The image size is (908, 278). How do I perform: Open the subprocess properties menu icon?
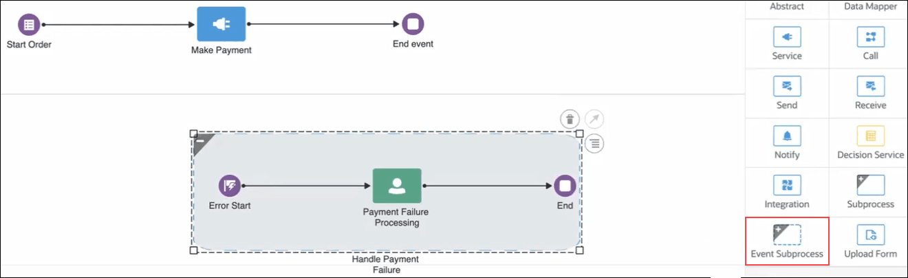pyautogui.click(x=595, y=143)
